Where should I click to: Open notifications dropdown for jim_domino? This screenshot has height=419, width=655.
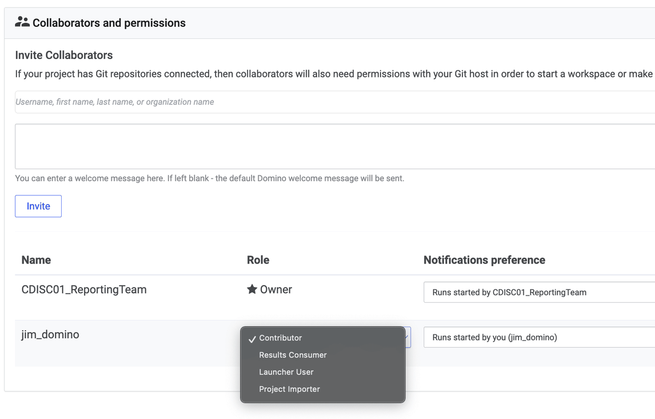point(539,338)
